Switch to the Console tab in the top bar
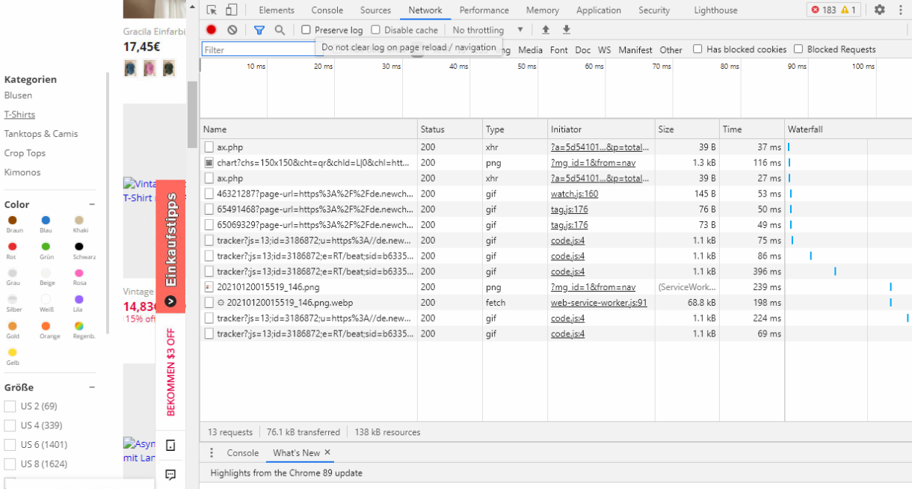Viewport: 912px width, 489px height. coord(327,10)
